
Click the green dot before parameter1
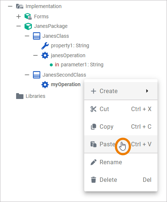(51, 65)
